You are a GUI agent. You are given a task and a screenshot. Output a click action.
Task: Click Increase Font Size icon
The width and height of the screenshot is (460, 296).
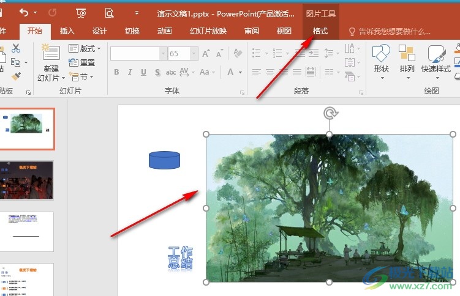coord(206,53)
